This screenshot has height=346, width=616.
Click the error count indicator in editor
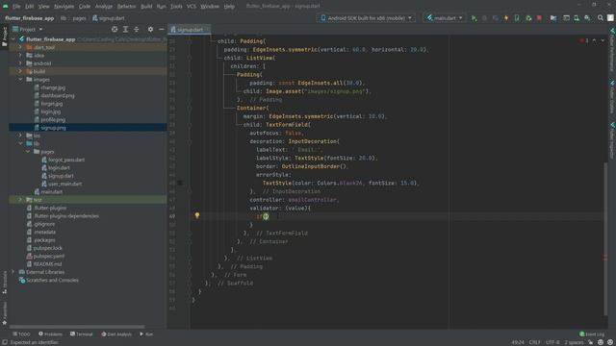tap(583, 40)
